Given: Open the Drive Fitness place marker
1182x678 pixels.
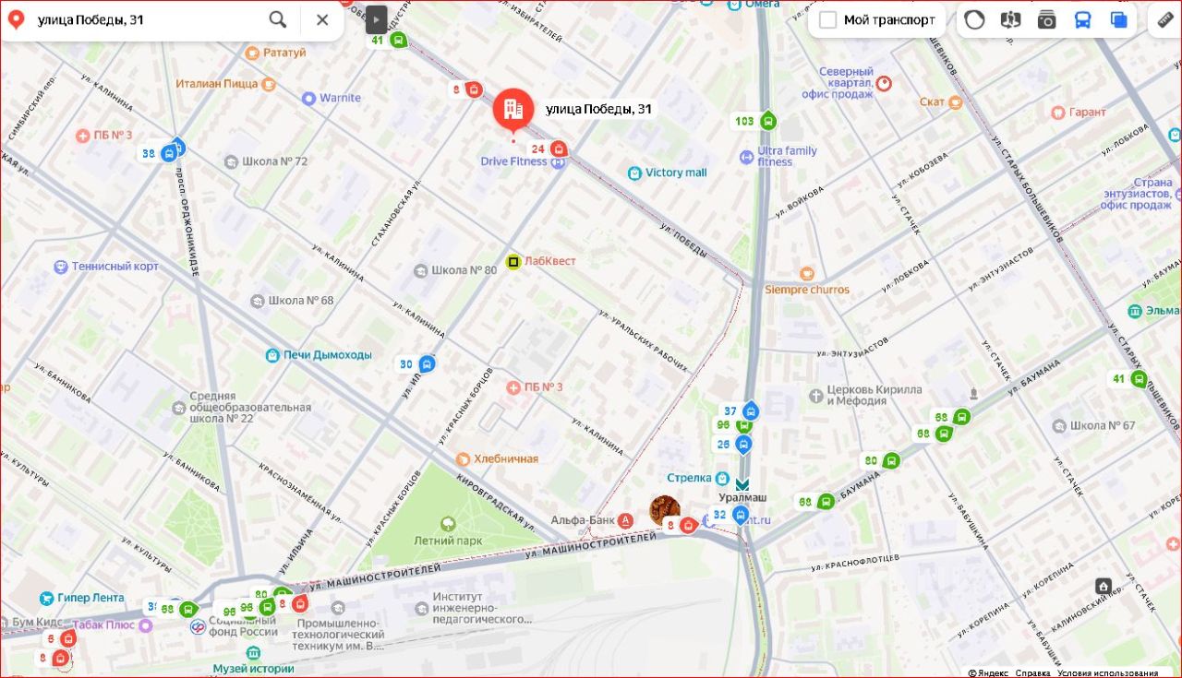Looking at the screenshot, I should [x=558, y=162].
